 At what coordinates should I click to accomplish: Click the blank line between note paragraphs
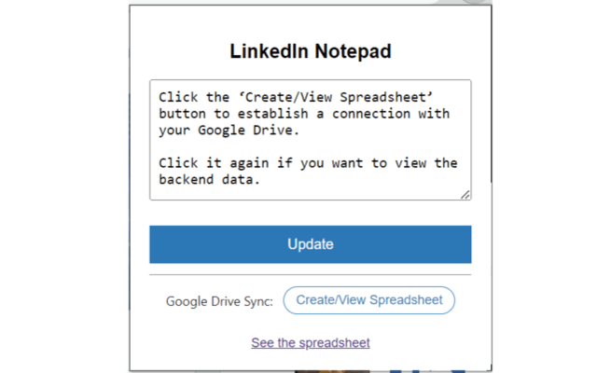coord(308,146)
